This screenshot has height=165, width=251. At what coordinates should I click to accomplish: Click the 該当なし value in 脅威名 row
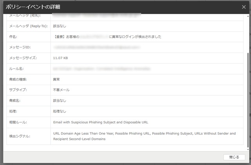[60, 101]
